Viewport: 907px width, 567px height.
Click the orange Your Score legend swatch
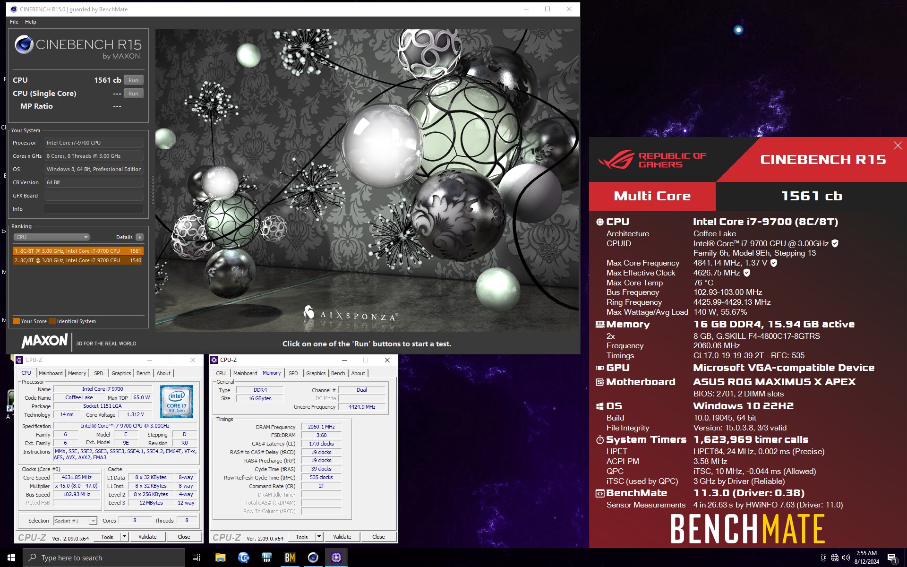pos(16,321)
